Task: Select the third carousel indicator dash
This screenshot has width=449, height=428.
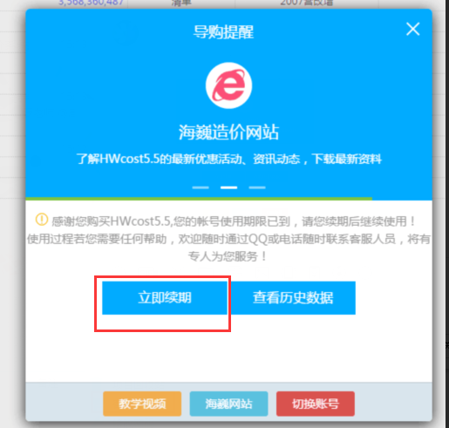Action: (257, 187)
